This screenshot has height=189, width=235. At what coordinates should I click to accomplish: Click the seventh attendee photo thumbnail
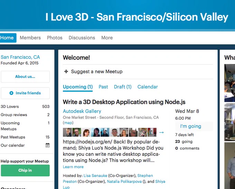click(124, 132)
